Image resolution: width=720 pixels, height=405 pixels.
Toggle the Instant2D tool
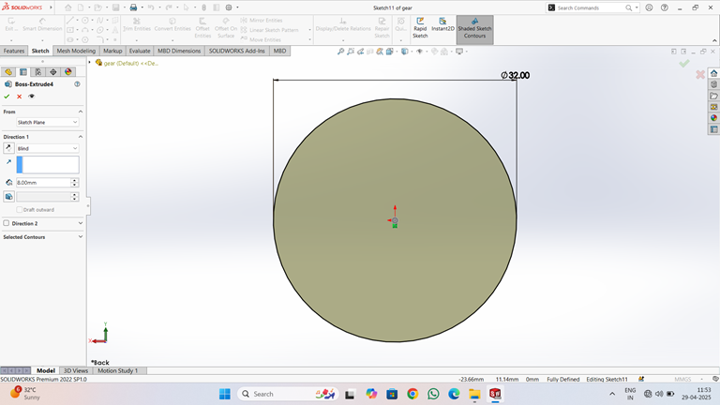point(442,24)
